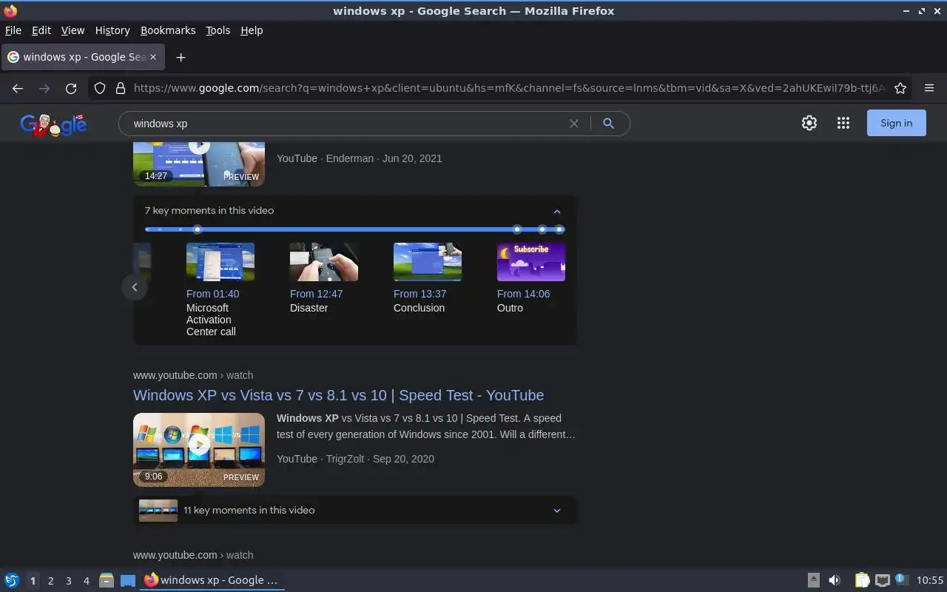Click Firefox windows xp taskbar entry

[x=212, y=580]
